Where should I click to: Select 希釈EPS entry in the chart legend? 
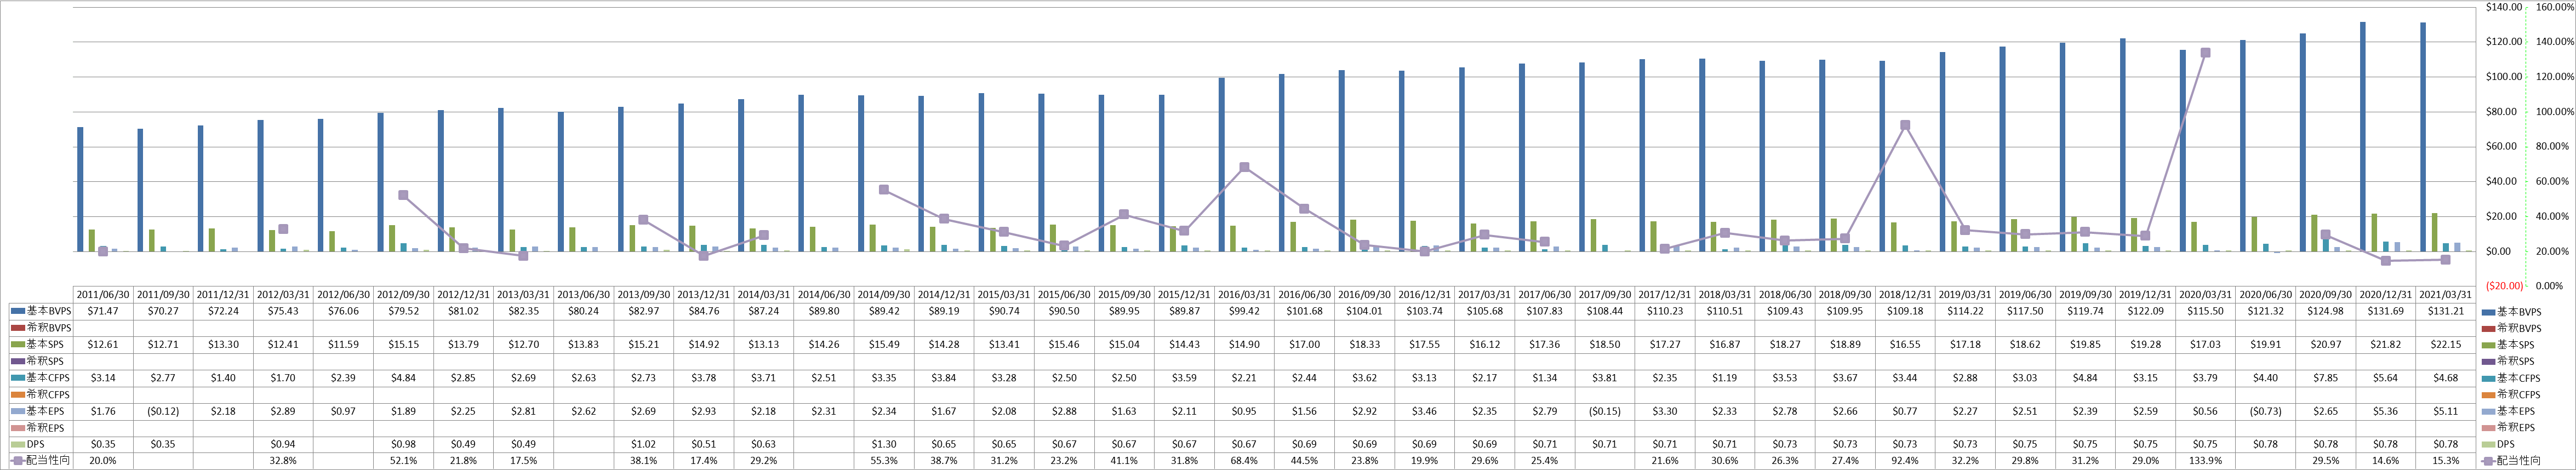point(2508,427)
